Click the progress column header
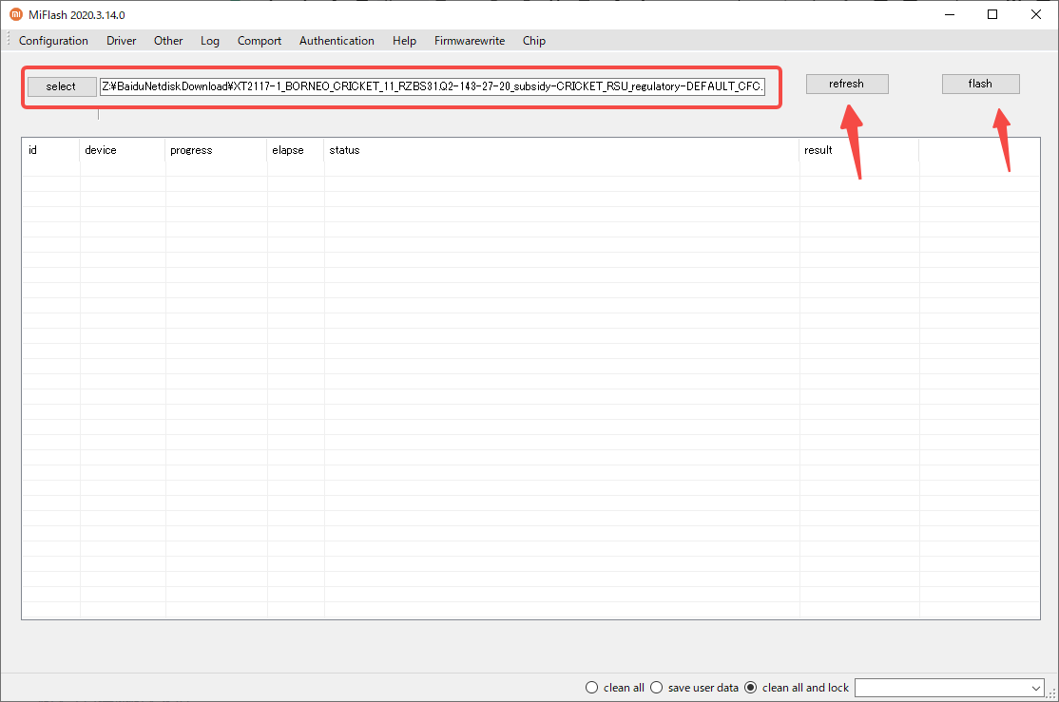The width and height of the screenshot is (1059, 702). [x=216, y=150]
